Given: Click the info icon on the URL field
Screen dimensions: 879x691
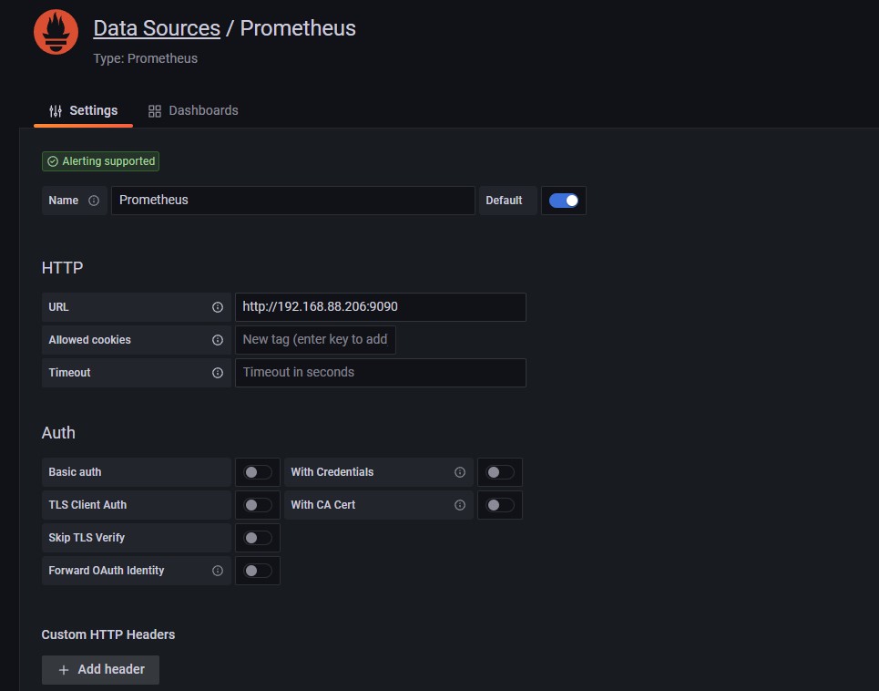Looking at the screenshot, I should [218, 307].
